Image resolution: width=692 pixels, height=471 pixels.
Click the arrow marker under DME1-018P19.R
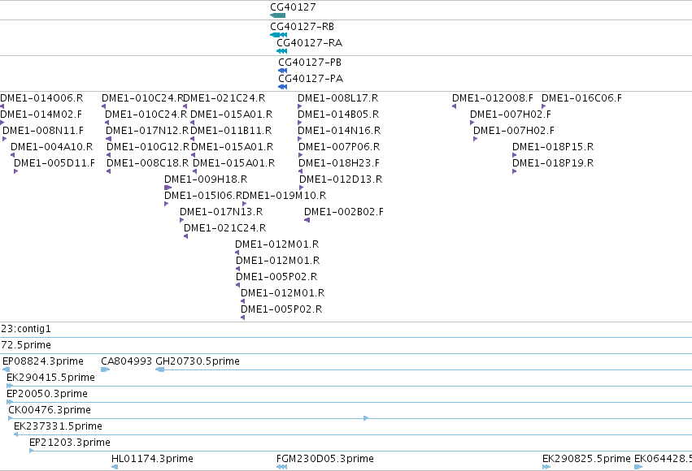click(514, 171)
